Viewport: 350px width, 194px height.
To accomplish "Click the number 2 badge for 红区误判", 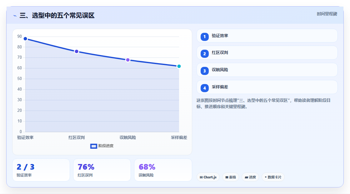I will tap(204, 54).
